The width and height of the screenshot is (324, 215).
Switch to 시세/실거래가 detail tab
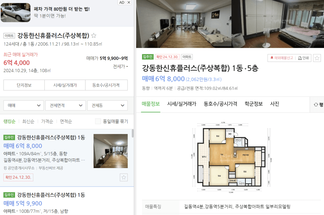[x=182, y=104]
